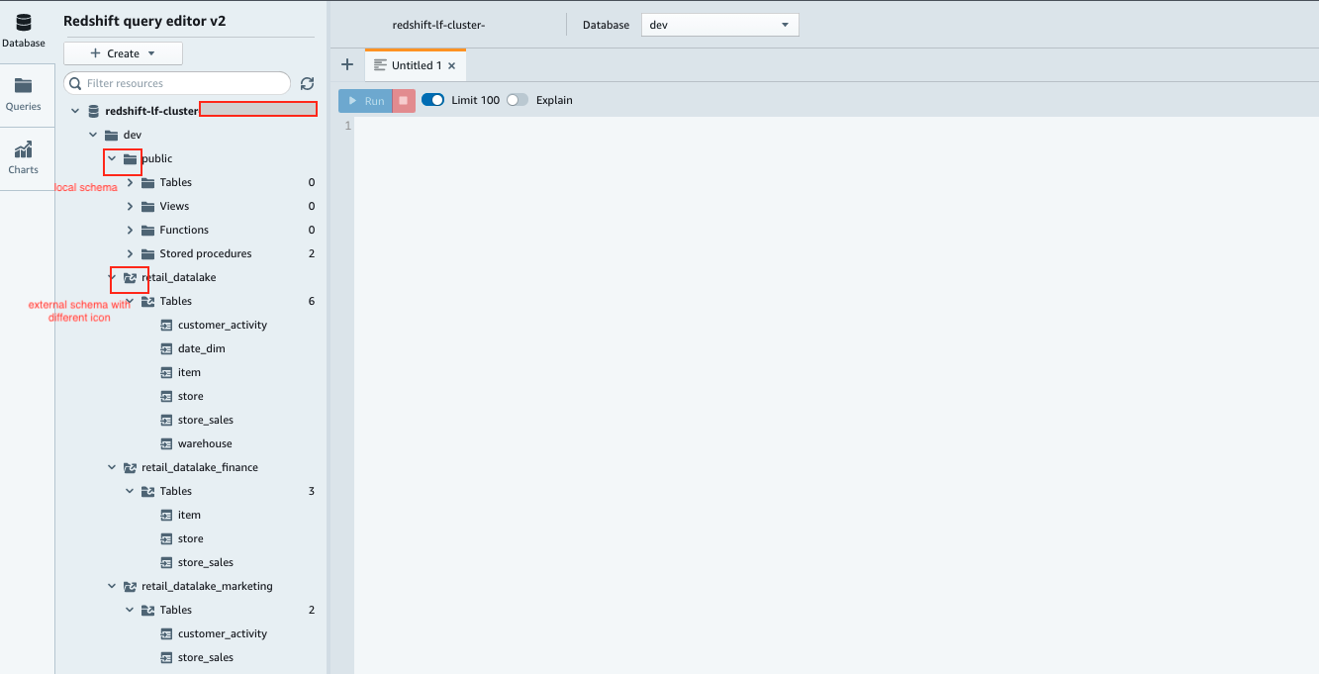Click the Filter resources search field
Screen dimensions: 1319x674
click(177, 83)
